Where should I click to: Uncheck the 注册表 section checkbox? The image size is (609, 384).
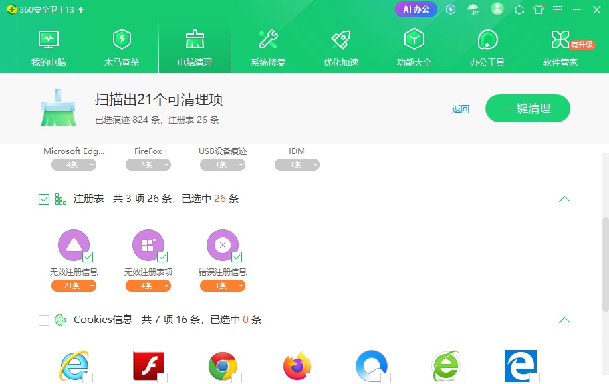[x=44, y=199]
